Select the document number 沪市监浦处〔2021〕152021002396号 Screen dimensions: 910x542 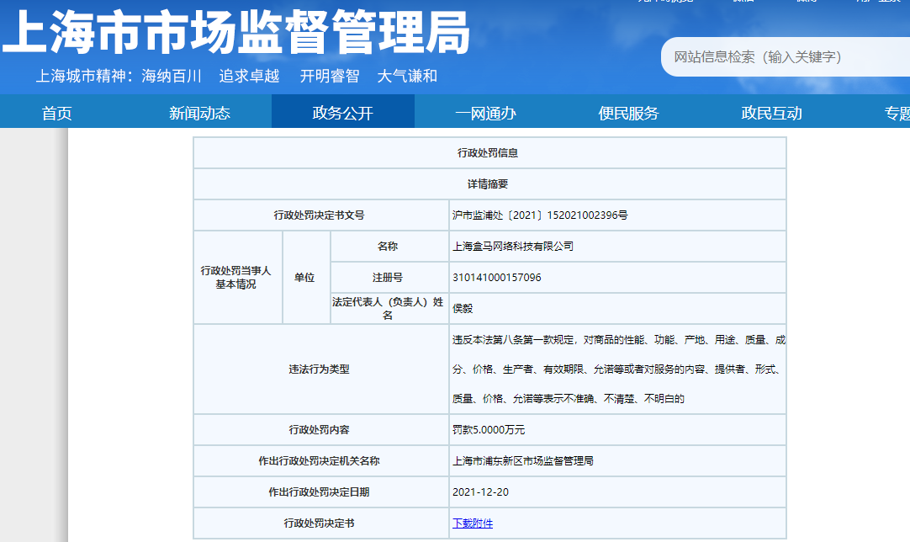coord(540,215)
